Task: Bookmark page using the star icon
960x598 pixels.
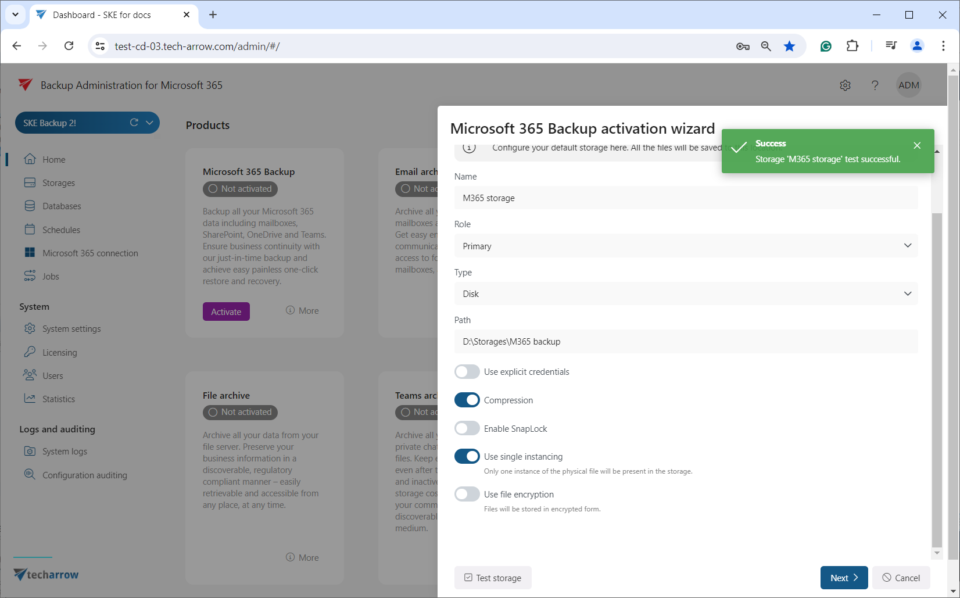Action: (789, 46)
